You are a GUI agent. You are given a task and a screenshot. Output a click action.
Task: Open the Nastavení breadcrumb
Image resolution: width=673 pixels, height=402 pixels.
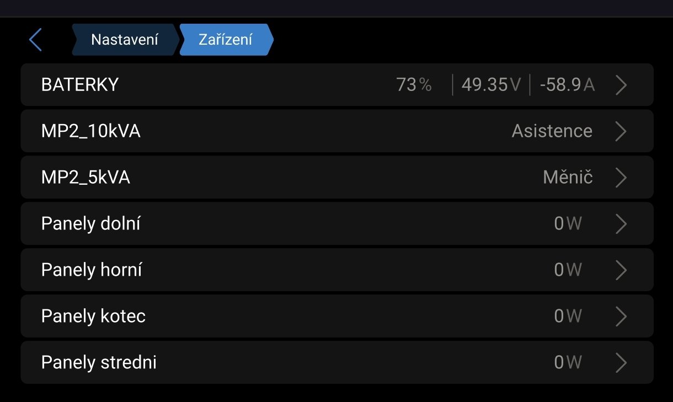click(x=125, y=40)
